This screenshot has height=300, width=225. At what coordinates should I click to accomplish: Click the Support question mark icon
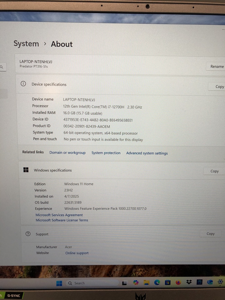(28, 234)
